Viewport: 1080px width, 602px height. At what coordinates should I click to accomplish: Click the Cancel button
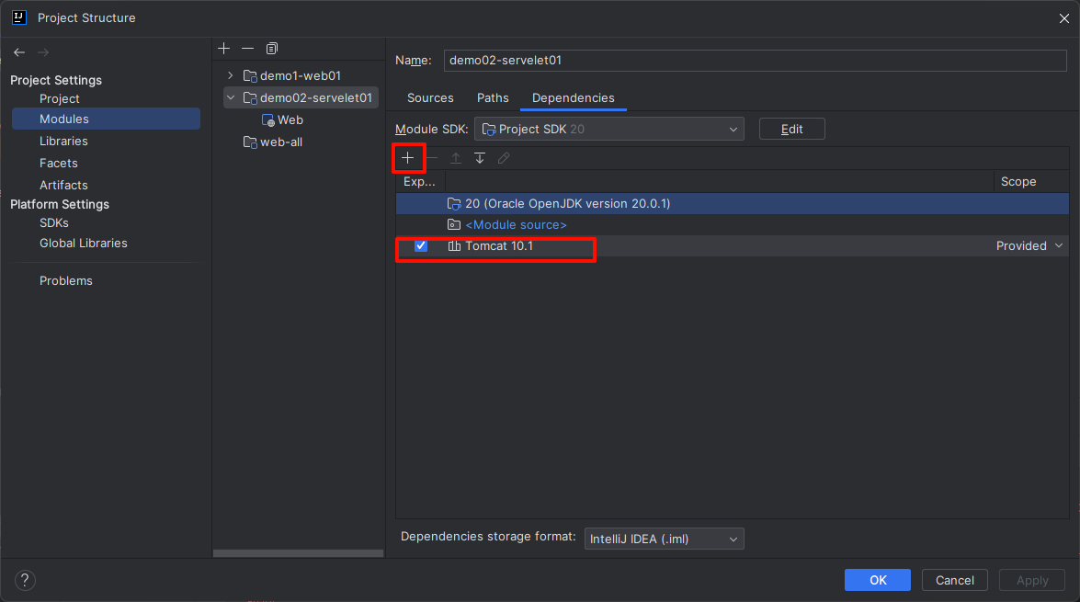click(955, 580)
